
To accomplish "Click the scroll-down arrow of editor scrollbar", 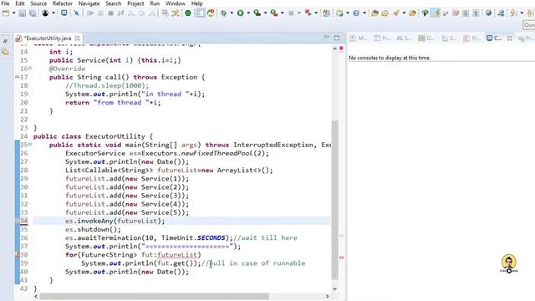I will [334, 288].
